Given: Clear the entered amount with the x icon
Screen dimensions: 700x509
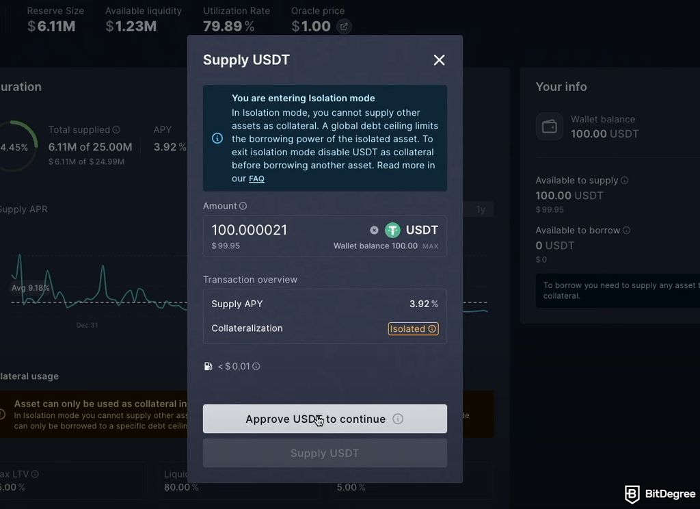Looking at the screenshot, I should [374, 230].
